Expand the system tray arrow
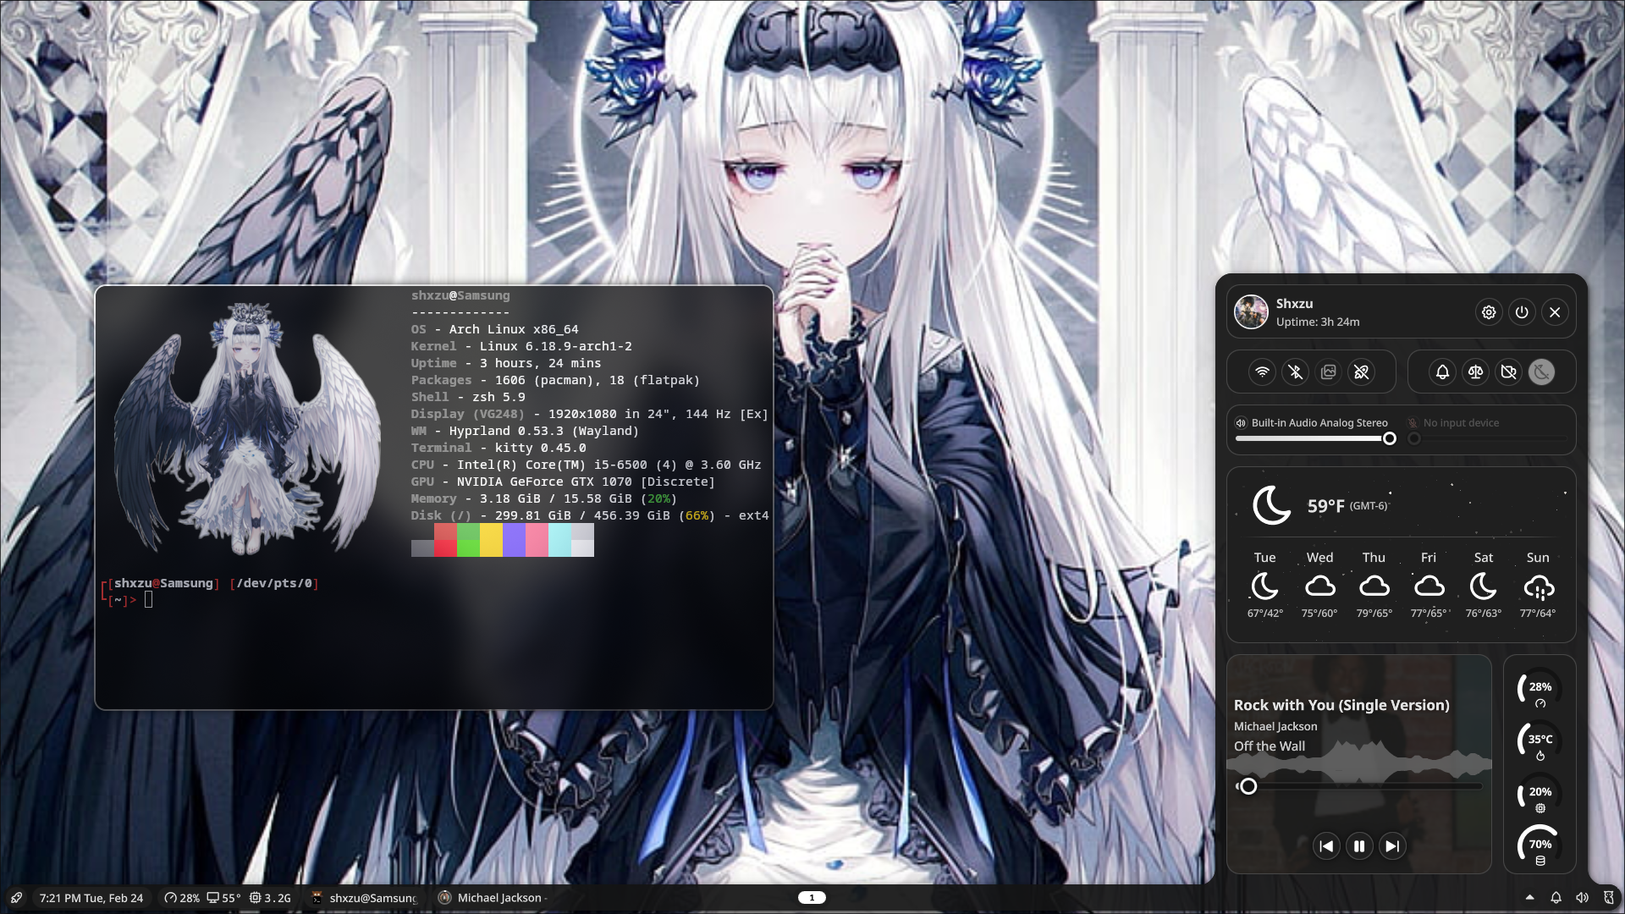 pos(1529,898)
